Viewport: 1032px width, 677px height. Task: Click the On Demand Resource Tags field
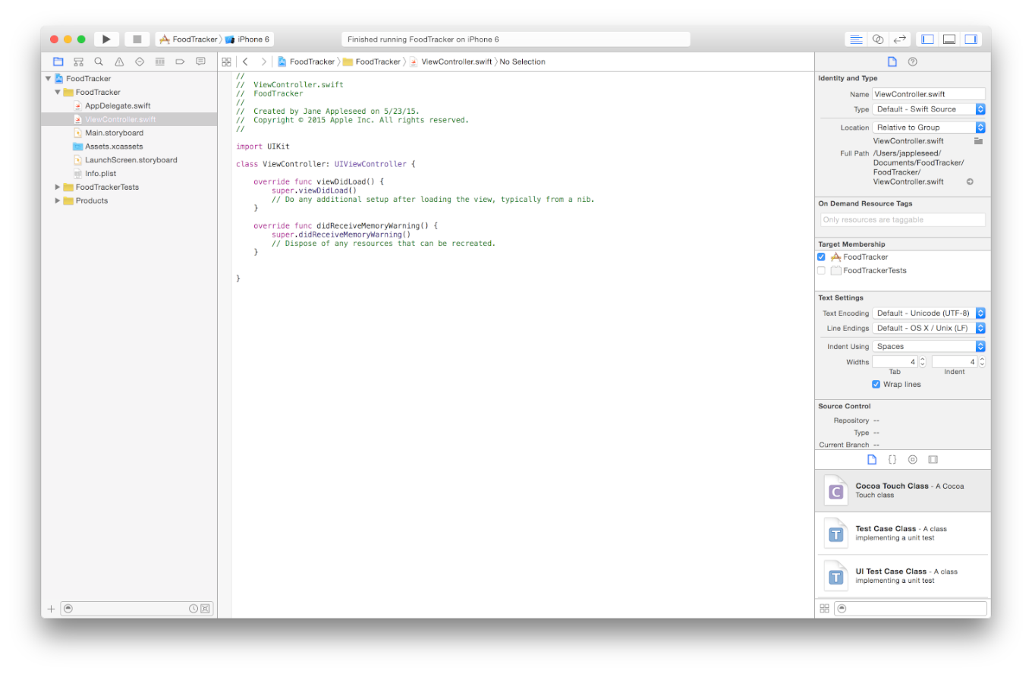[x=903, y=220]
